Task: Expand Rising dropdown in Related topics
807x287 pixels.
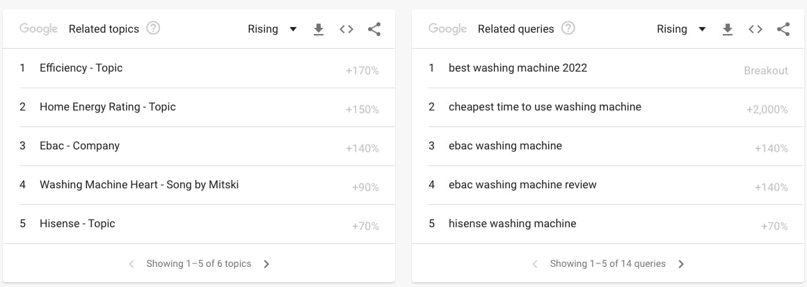Action: 272,29
